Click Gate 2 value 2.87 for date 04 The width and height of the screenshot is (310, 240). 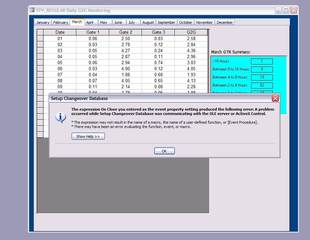pyautogui.click(x=126, y=56)
